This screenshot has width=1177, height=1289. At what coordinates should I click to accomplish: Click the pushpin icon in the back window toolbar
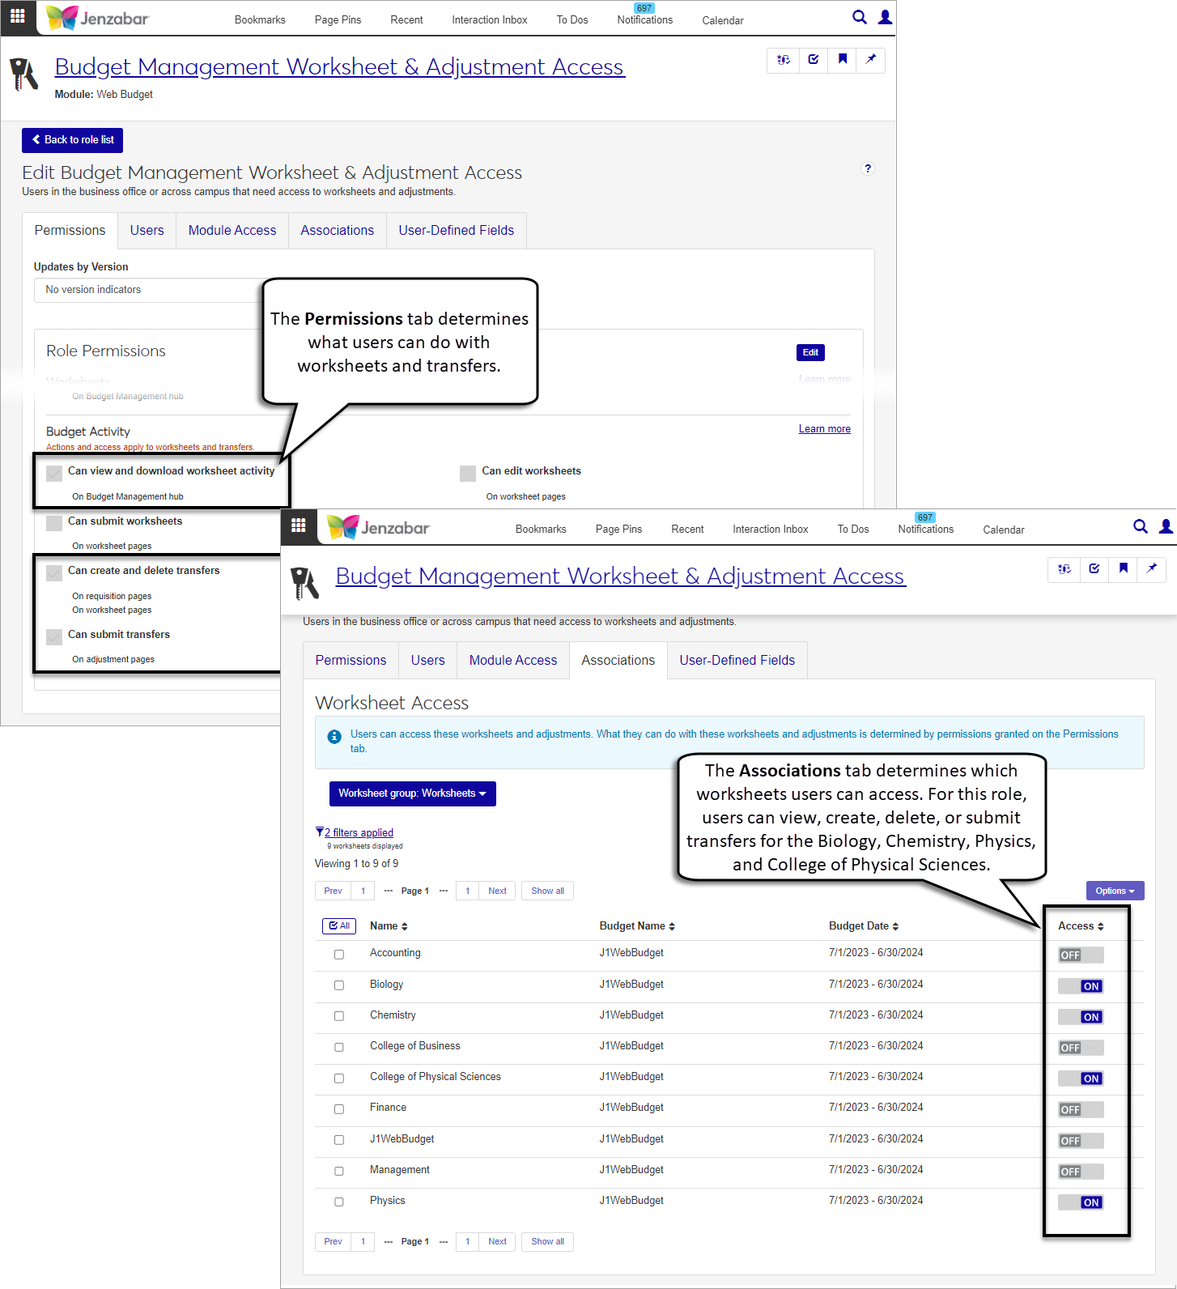[871, 59]
